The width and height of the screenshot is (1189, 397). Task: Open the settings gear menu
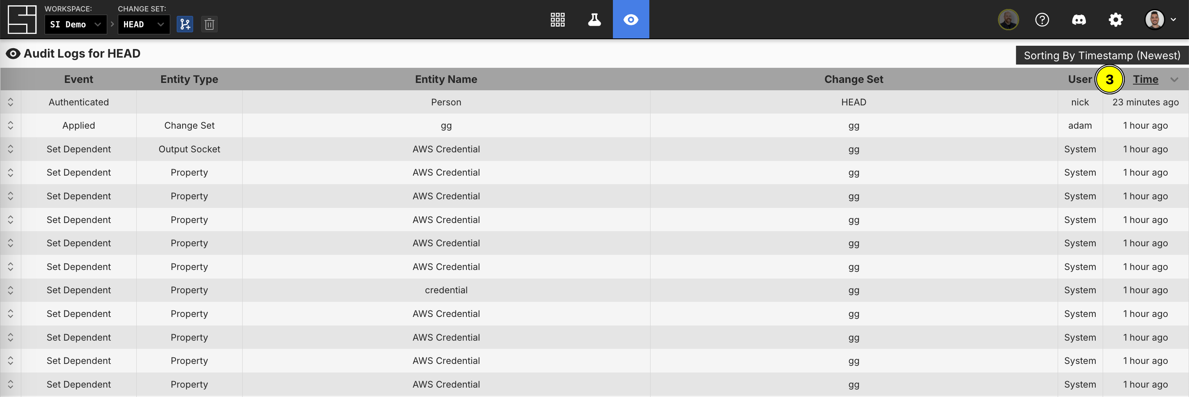(1116, 20)
